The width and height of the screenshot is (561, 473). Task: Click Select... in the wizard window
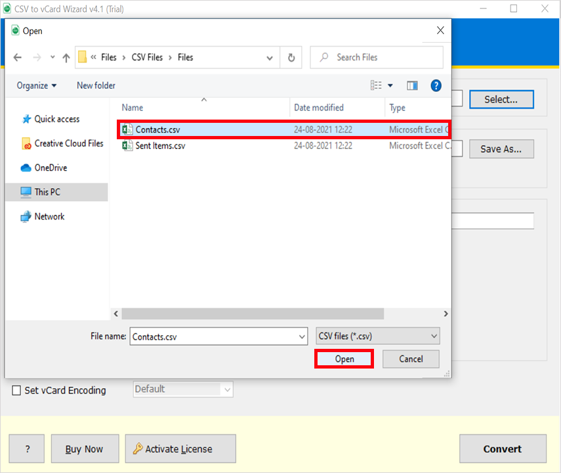point(501,99)
